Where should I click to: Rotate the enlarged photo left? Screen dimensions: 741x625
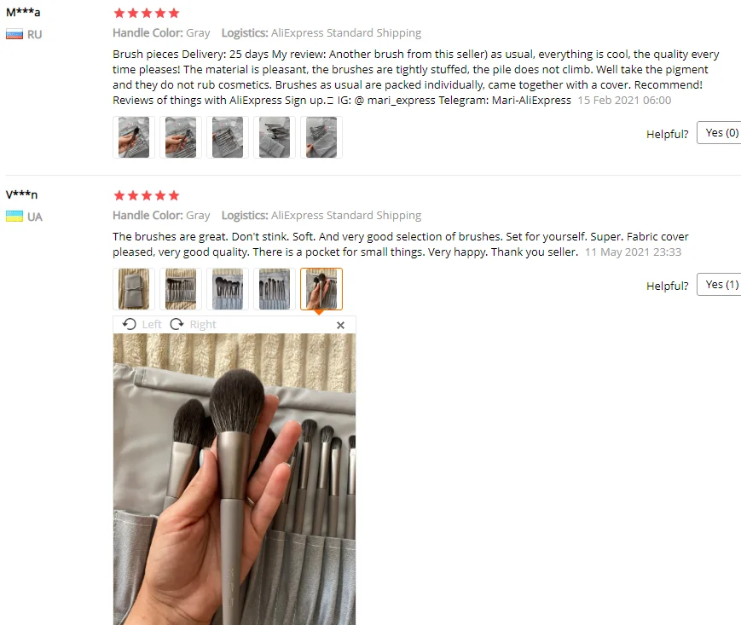click(142, 325)
